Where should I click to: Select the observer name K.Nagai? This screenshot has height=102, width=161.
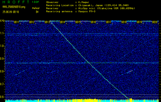point(84,2)
